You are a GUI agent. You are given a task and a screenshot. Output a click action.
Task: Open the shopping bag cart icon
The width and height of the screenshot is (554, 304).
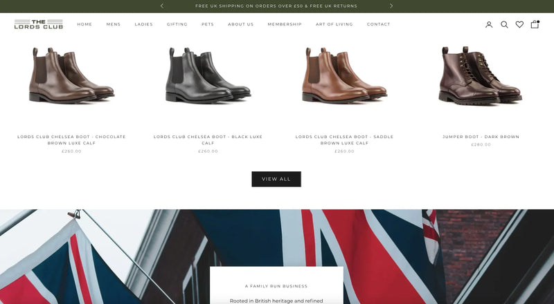point(535,24)
